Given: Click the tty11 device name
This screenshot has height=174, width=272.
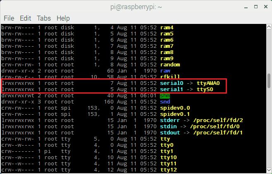Looking at the screenshot, I should click(x=168, y=164).
